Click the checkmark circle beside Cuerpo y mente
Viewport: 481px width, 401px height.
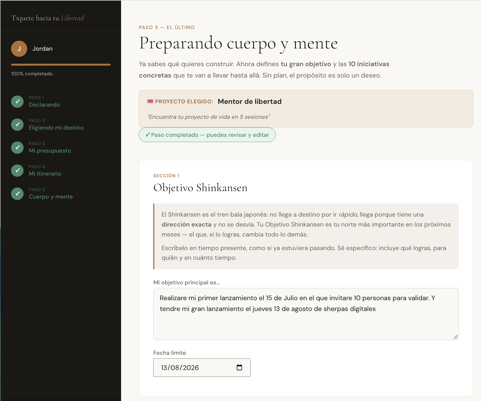(17, 194)
